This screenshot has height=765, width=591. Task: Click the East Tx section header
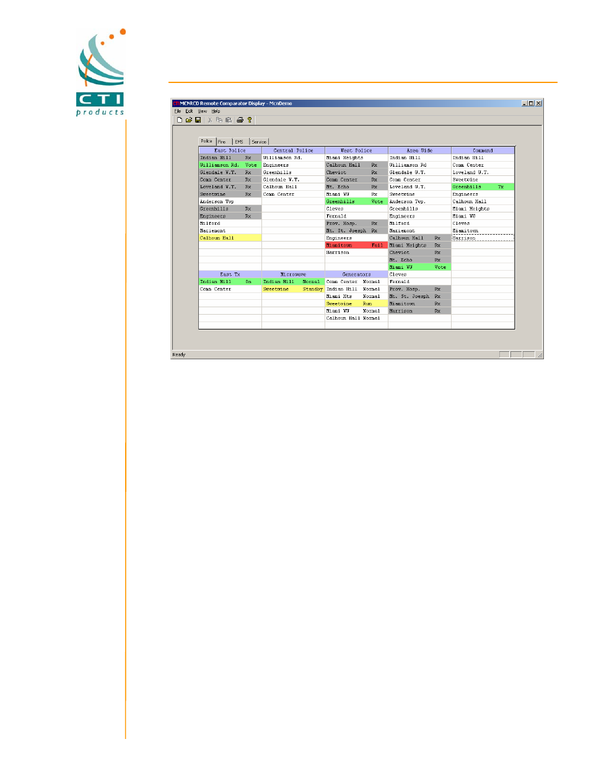tap(230, 274)
